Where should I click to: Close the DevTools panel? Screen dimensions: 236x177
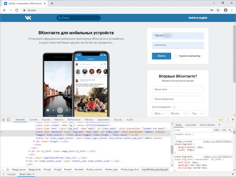click(233, 120)
